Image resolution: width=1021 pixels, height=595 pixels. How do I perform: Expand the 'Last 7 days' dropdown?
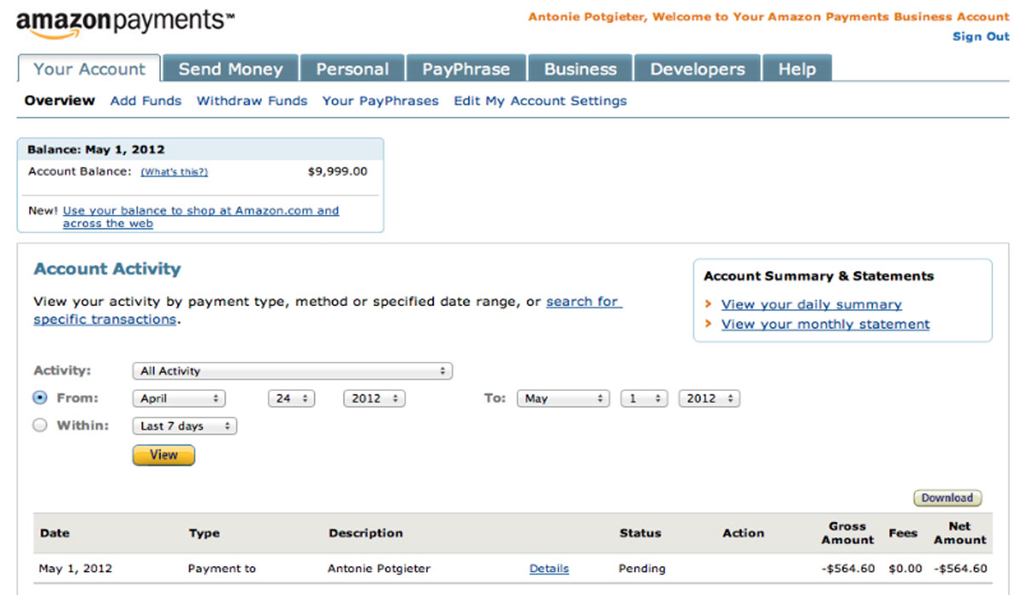click(x=185, y=427)
